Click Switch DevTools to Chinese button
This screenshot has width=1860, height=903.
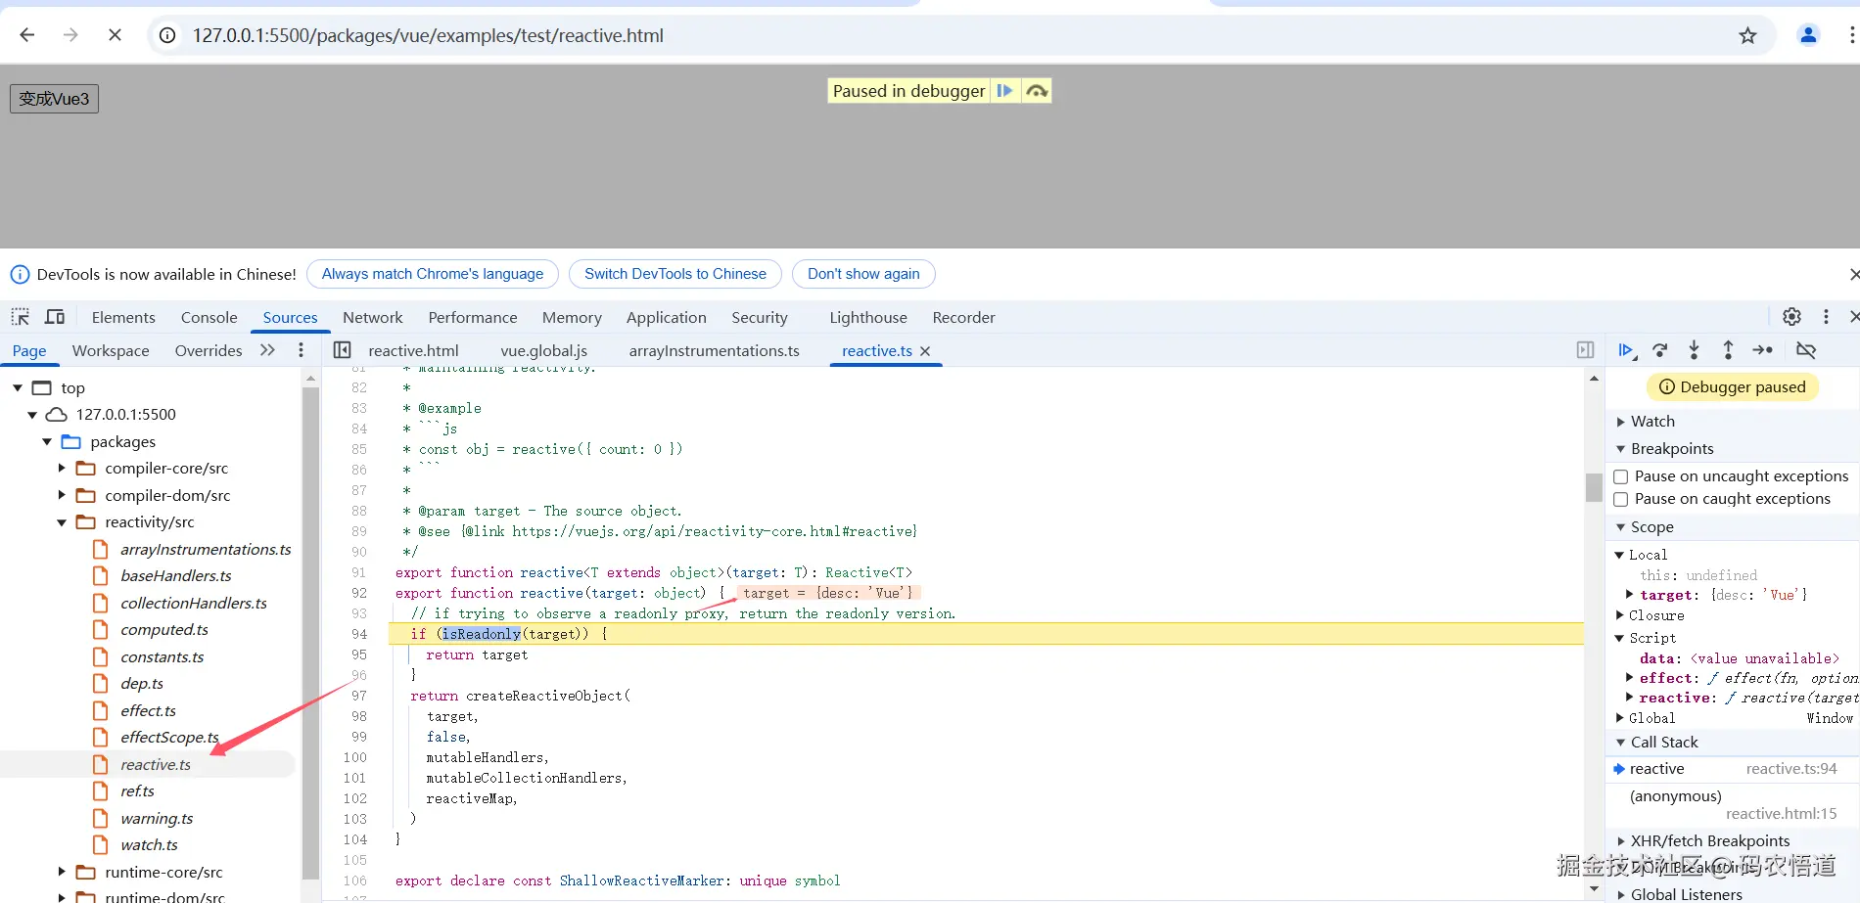[x=674, y=274]
